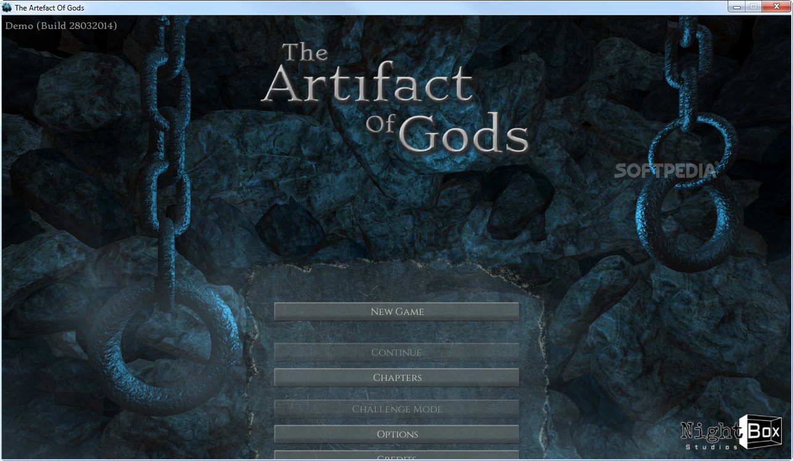793x461 pixels.
Task: Open the Options menu
Action: point(396,434)
